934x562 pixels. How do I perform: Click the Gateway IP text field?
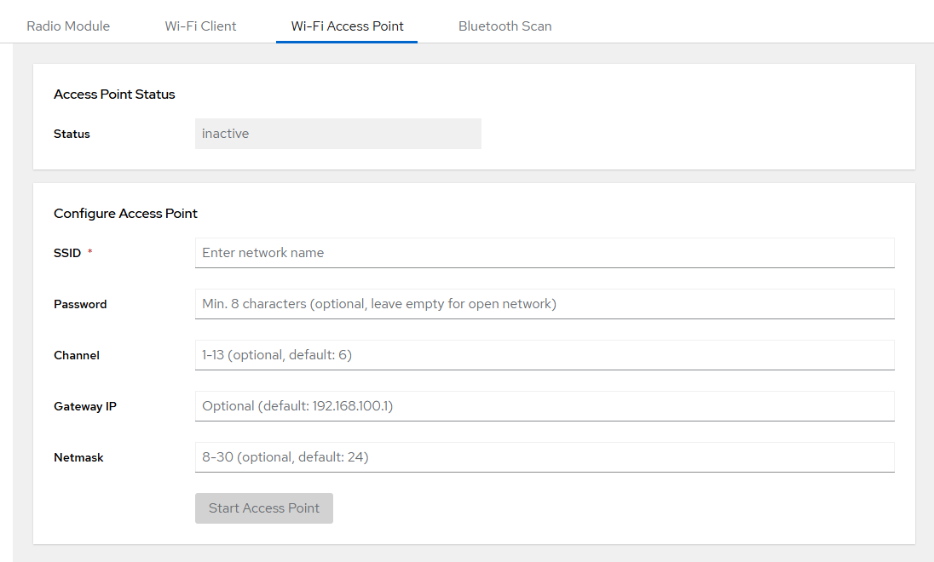point(544,406)
